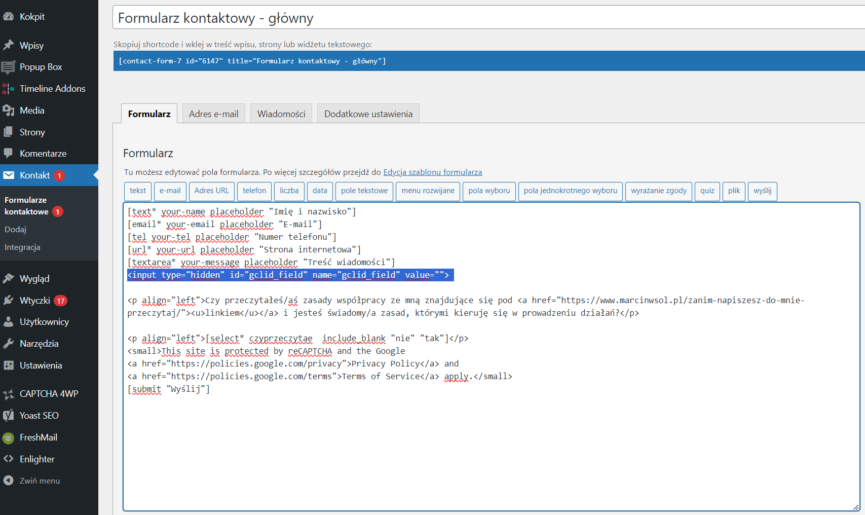Insert wyrażanie zgody tag
The image size is (865, 515).
pos(659,191)
